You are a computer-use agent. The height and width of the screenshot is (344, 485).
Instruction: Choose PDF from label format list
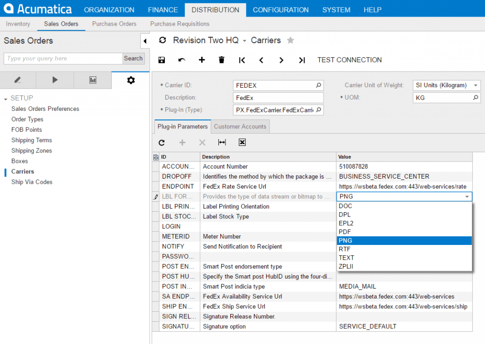404,232
